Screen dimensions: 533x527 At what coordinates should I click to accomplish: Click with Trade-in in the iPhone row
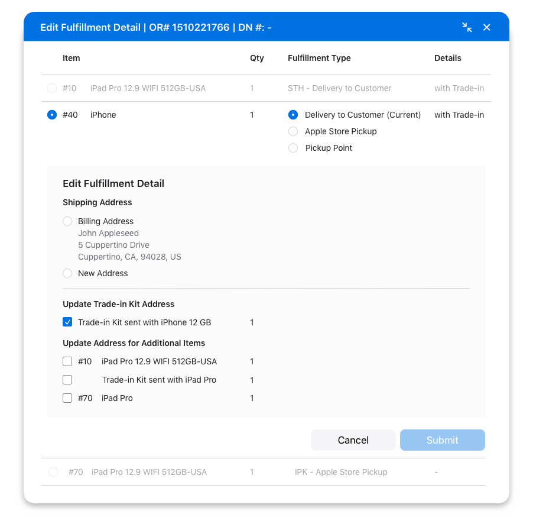(459, 115)
